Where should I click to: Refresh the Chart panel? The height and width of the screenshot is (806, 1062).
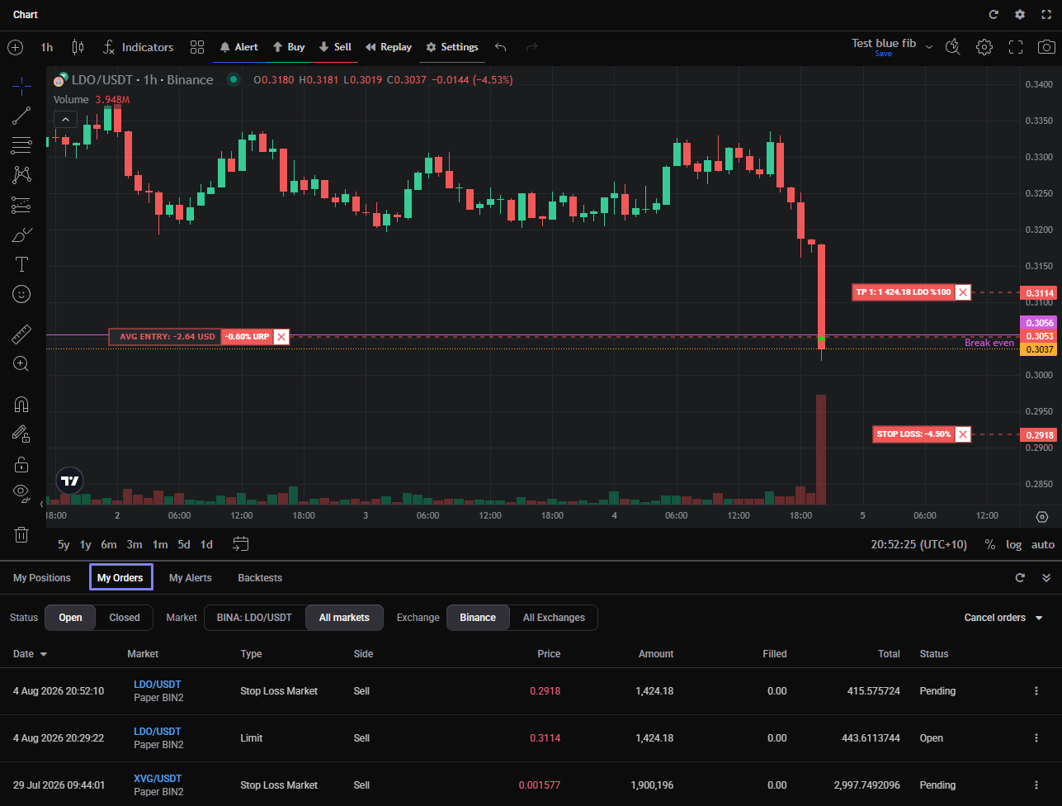click(994, 15)
